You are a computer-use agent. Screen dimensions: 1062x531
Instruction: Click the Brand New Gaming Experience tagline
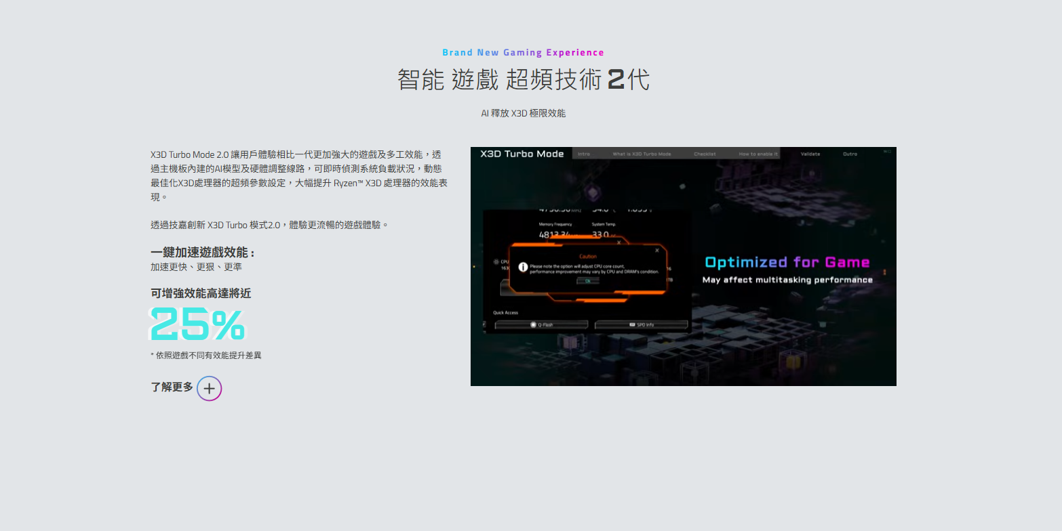pos(523,52)
